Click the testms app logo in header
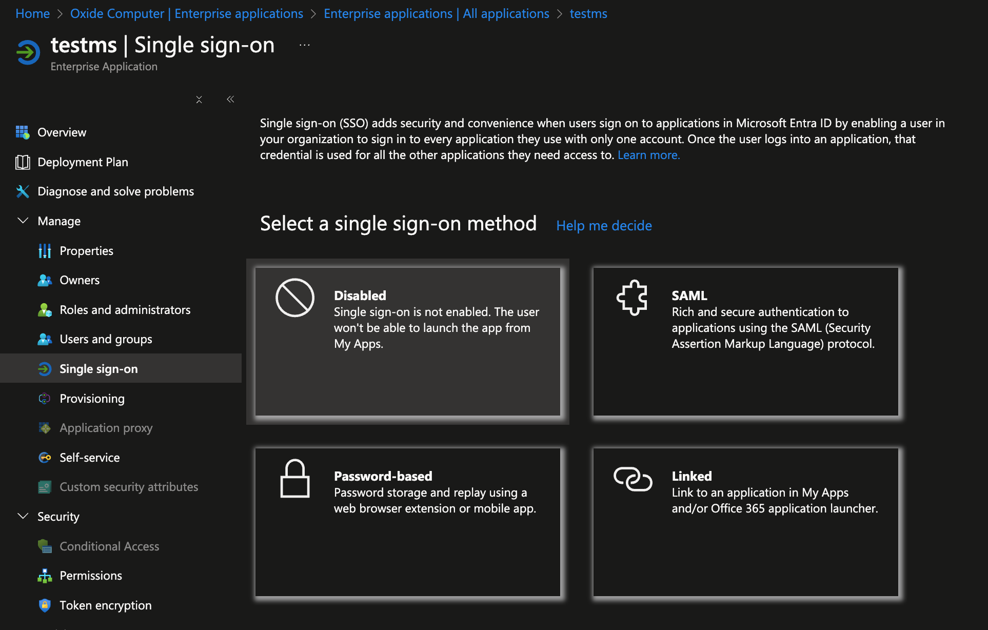Viewport: 988px width, 630px height. [x=28, y=52]
